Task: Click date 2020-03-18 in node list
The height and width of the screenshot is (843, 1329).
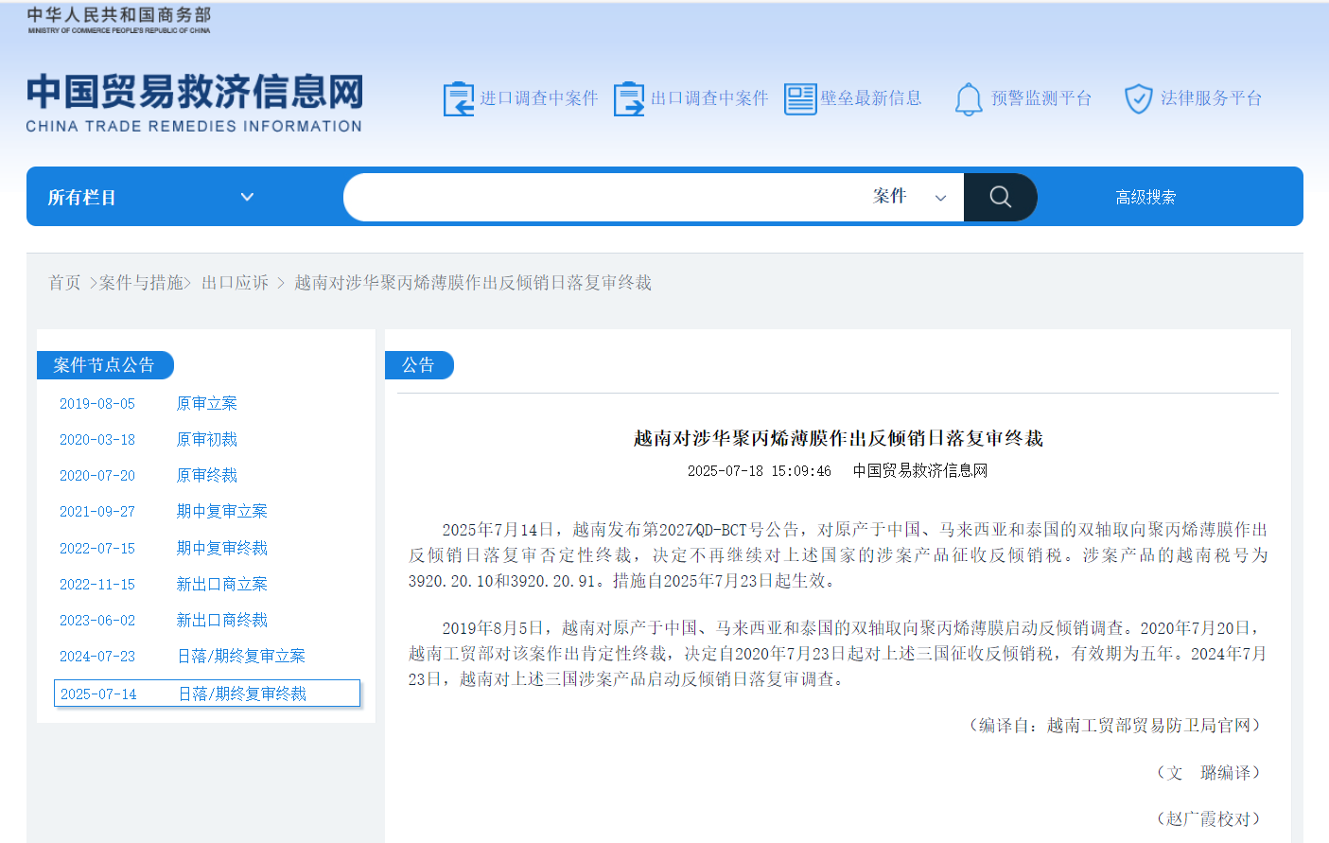Action: tap(97, 440)
